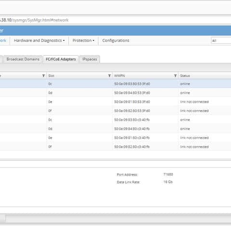Click slot 0c for WWPN ending 83:80:c3:40:fb
The height and width of the screenshot is (226, 231).
(50, 120)
